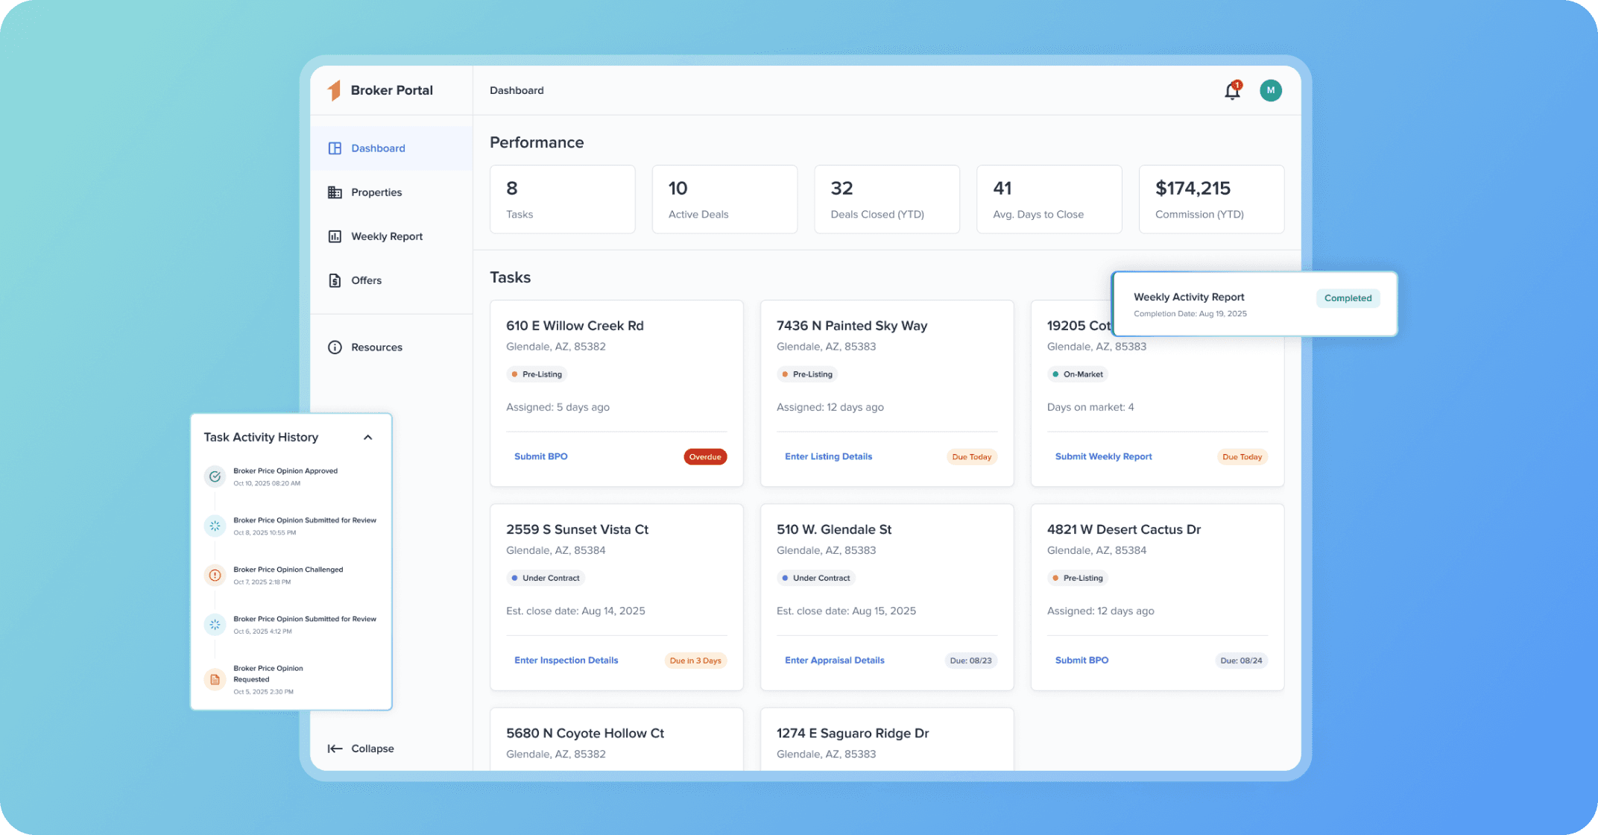Open notifications bell icon
The height and width of the screenshot is (835, 1598).
(1232, 91)
